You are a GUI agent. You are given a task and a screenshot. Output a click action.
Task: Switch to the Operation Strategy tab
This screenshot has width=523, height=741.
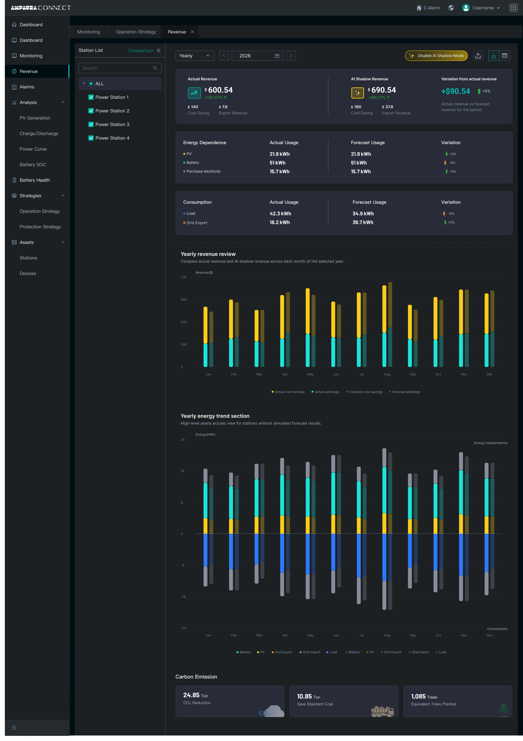pos(136,32)
